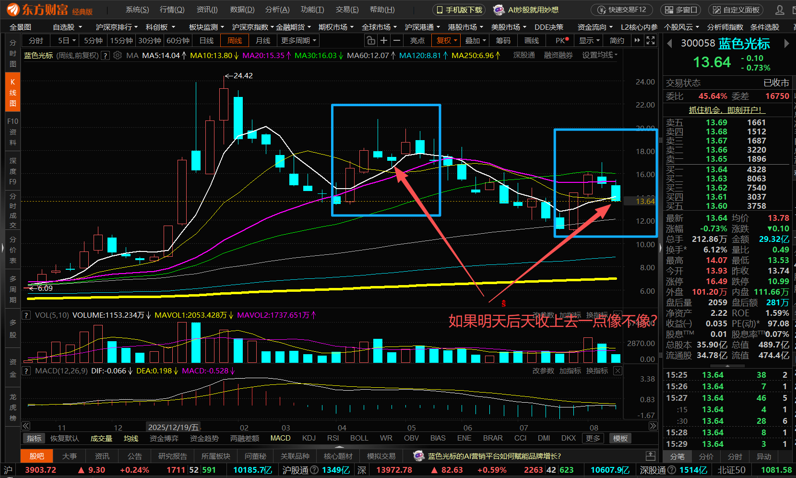796x478 pixels.
Task: Toggle the 成交量 volume indicator
Action: (x=101, y=438)
